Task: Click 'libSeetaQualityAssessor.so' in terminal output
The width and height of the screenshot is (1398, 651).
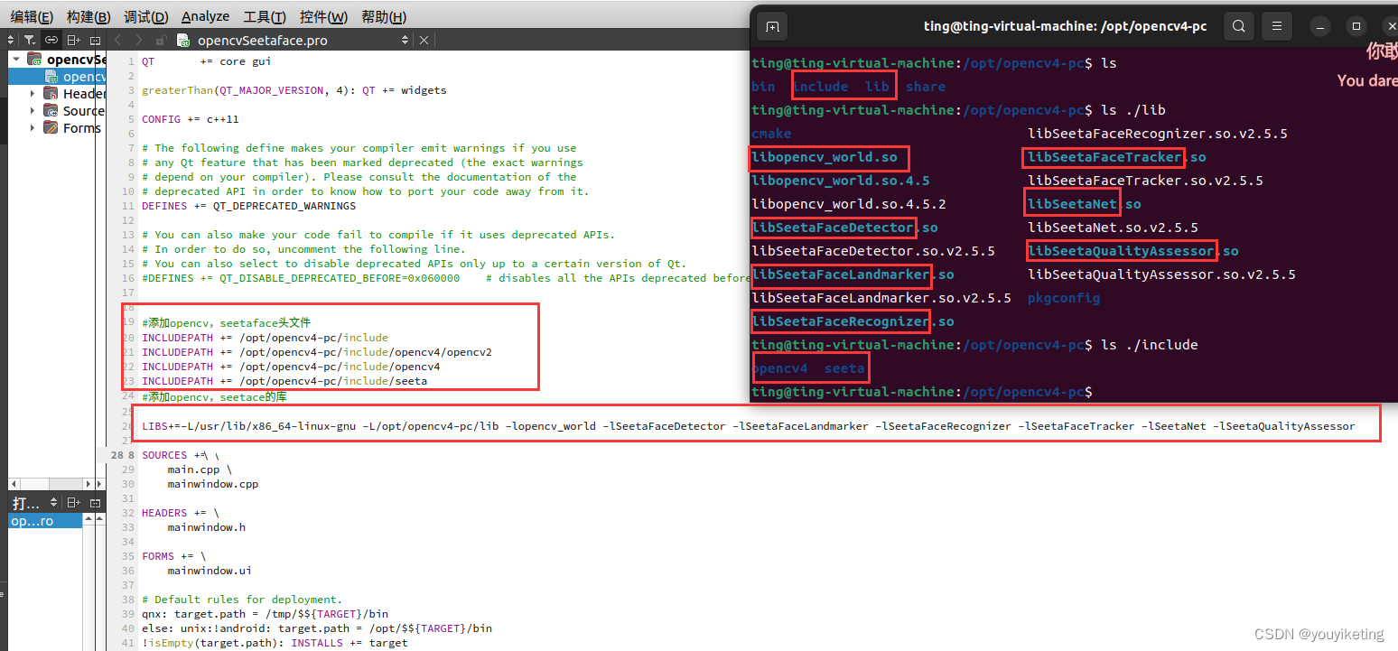Action: [x=1132, y=251]
